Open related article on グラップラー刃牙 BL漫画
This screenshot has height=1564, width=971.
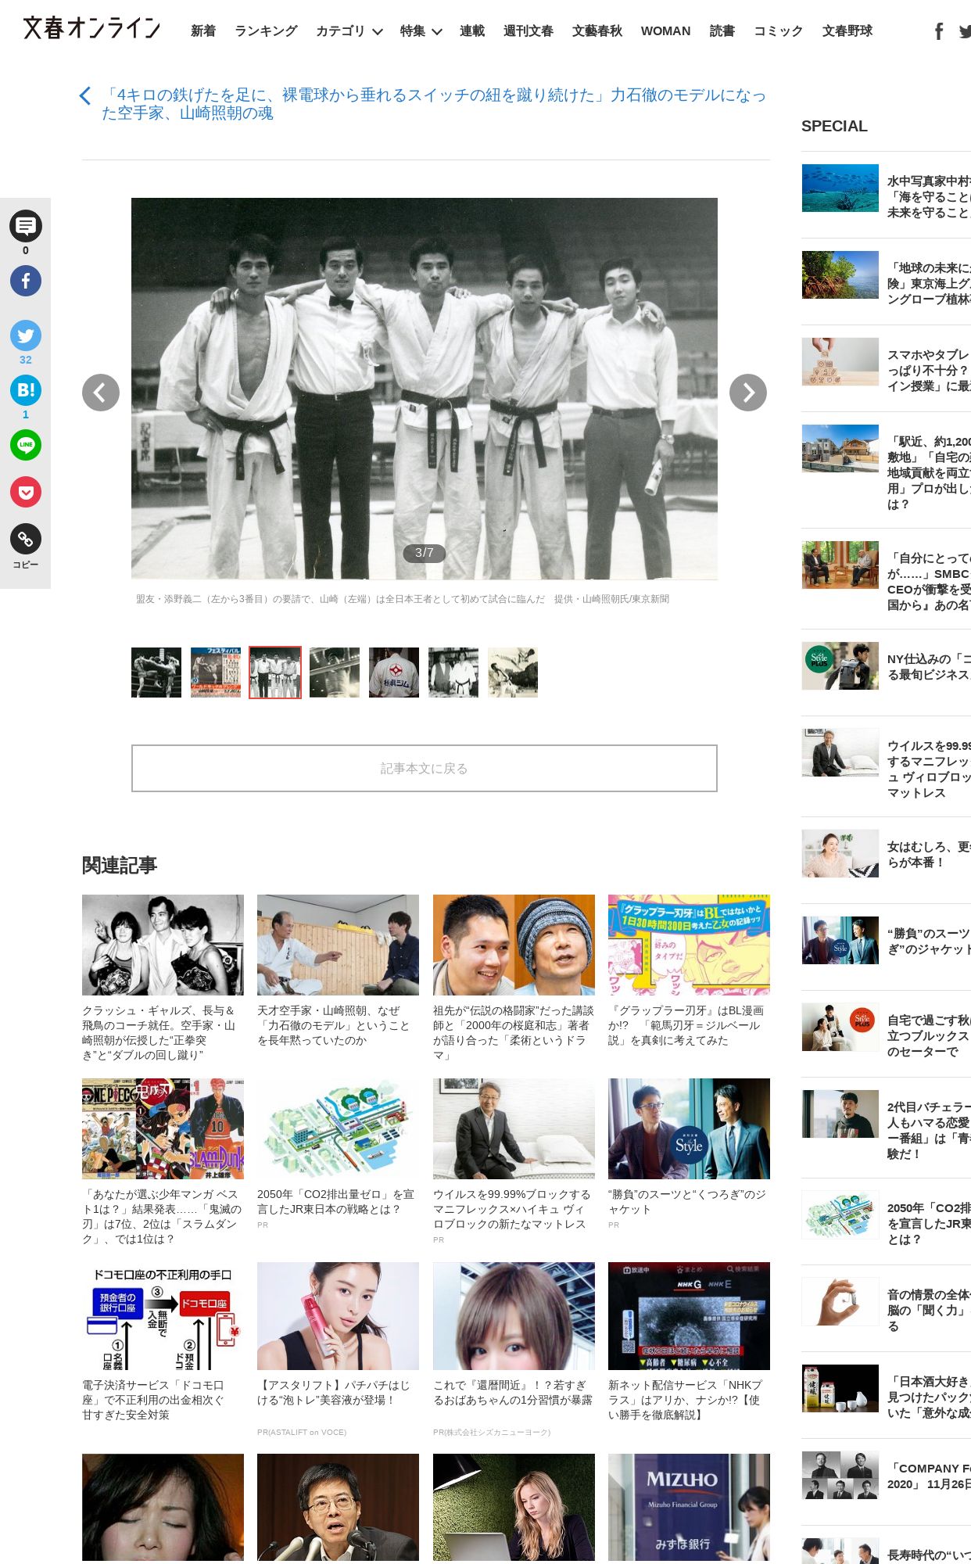(x=689, y=971)
